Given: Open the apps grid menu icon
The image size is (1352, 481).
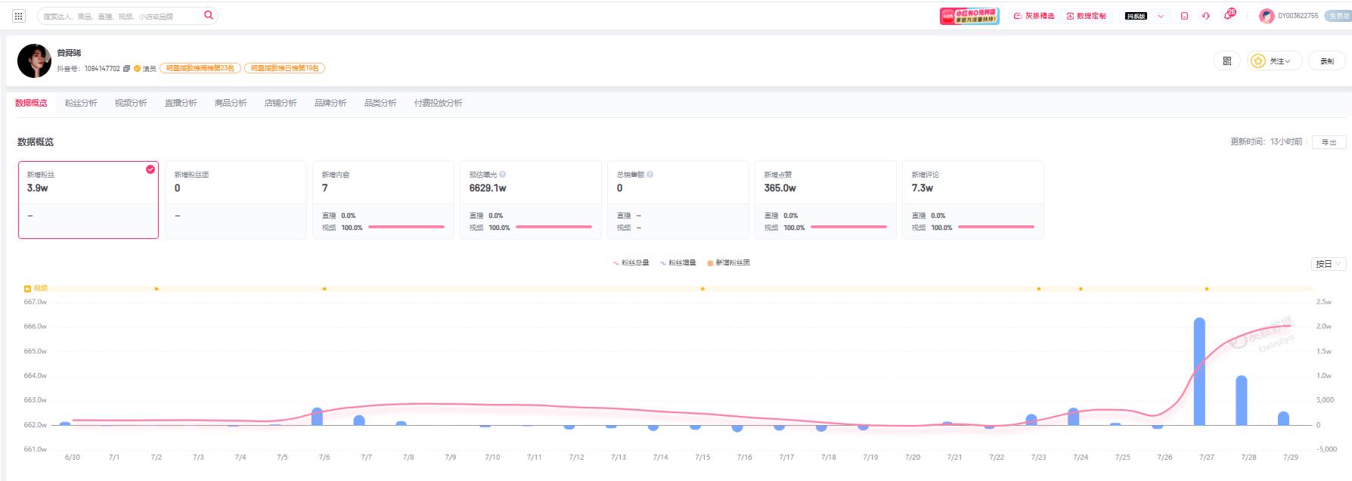Looking at the screenshot, I should pyautogui.click(x=19, y=16).
